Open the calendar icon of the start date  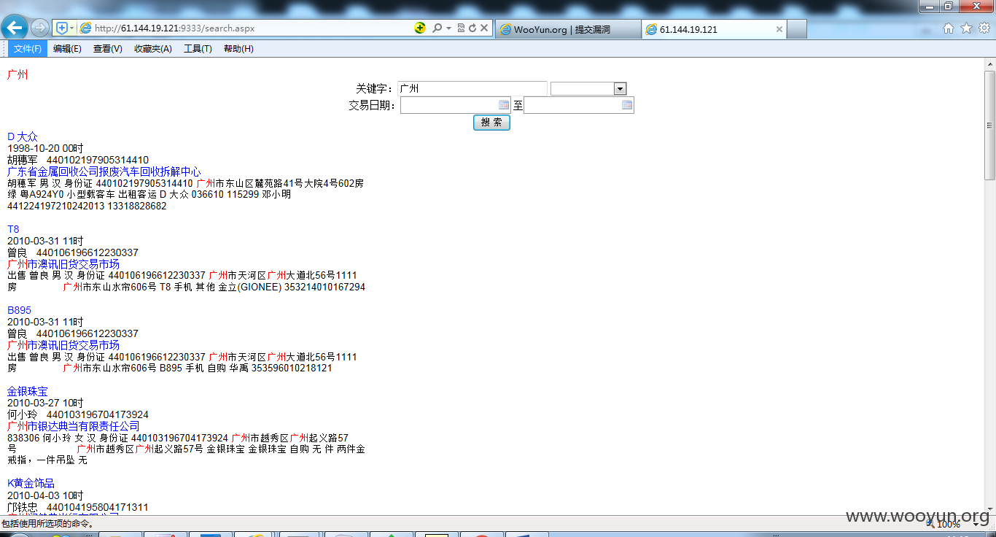click(x=503, y=105)
